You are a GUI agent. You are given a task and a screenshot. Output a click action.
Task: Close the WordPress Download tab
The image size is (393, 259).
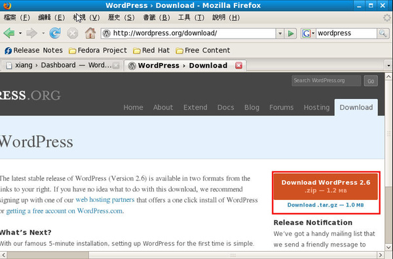coord(238,66)
